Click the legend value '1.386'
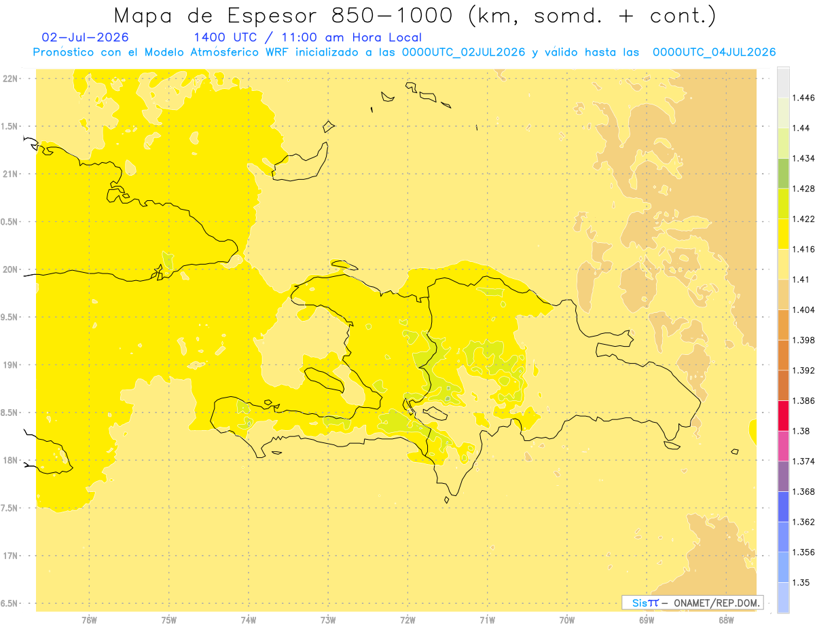 (803, 400)
